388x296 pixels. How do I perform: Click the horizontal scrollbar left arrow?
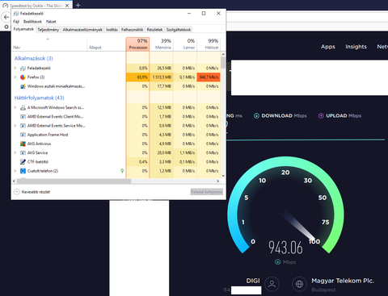coord(14,181)
